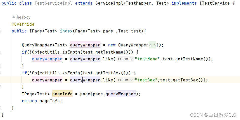Click the blue underlined queryWrapper link
This screenshot has height=120, width=240.
tap(47, 59)
